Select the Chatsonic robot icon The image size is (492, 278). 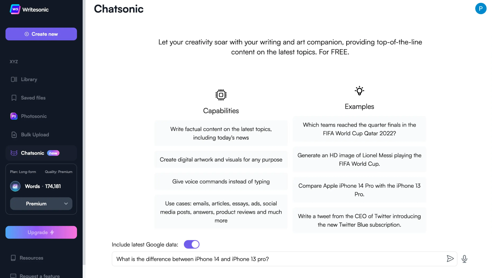point(13,153)
